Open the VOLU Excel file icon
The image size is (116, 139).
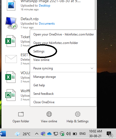11,77
